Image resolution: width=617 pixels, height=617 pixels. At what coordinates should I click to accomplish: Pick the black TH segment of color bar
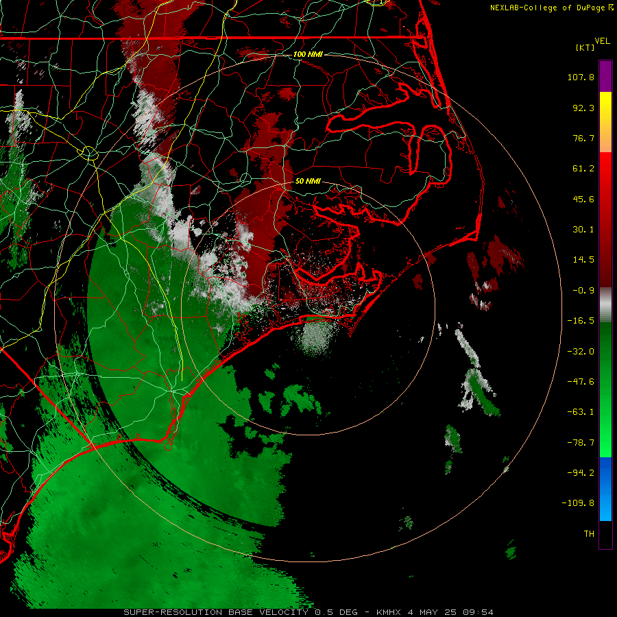tap(605, 535)
